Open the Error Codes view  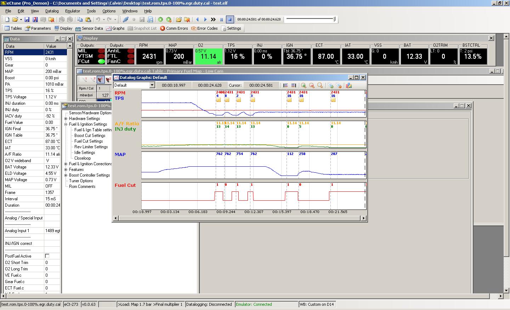point(204,28)
